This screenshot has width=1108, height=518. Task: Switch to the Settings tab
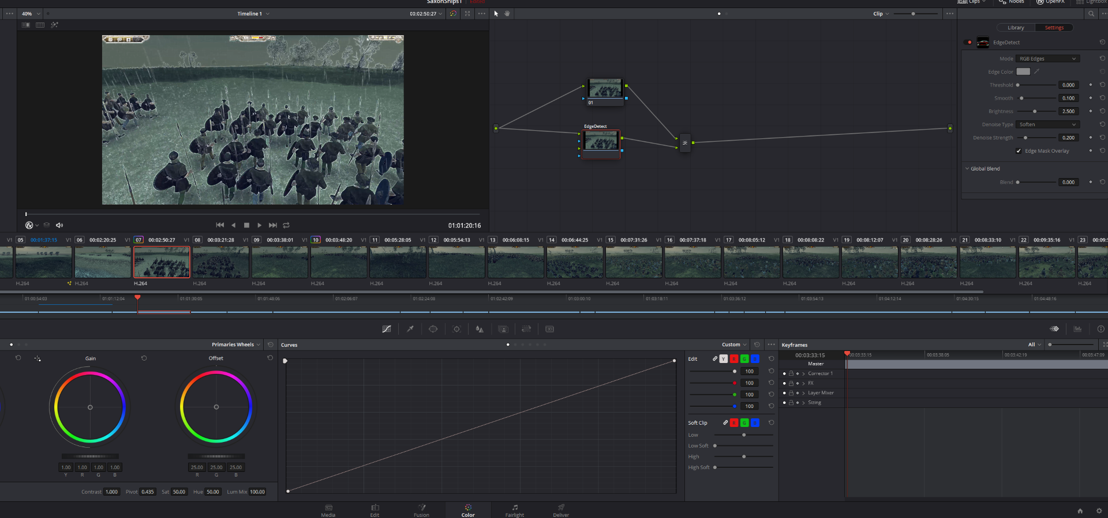tap(1054, 28)
